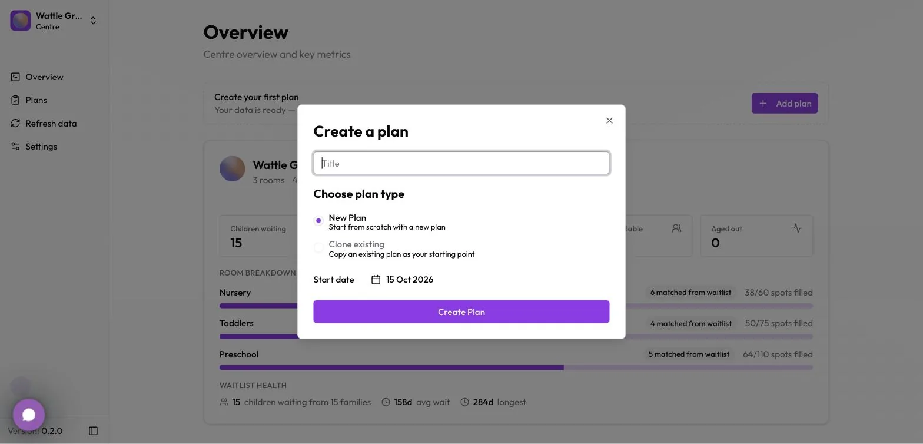Click Refresh data in the sidebar
This screenshot has height=444, width=923.
(x=51, y=124)
